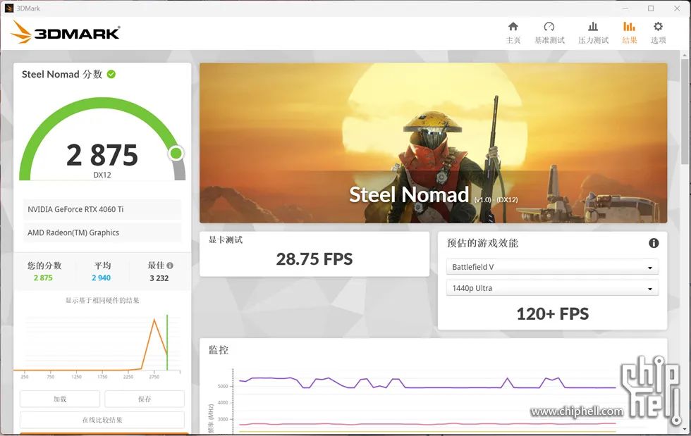The width and height of the screenshot is (691, 436).
Task: Click the 120+ FPS estimated value
Action: tap(553, 314)
